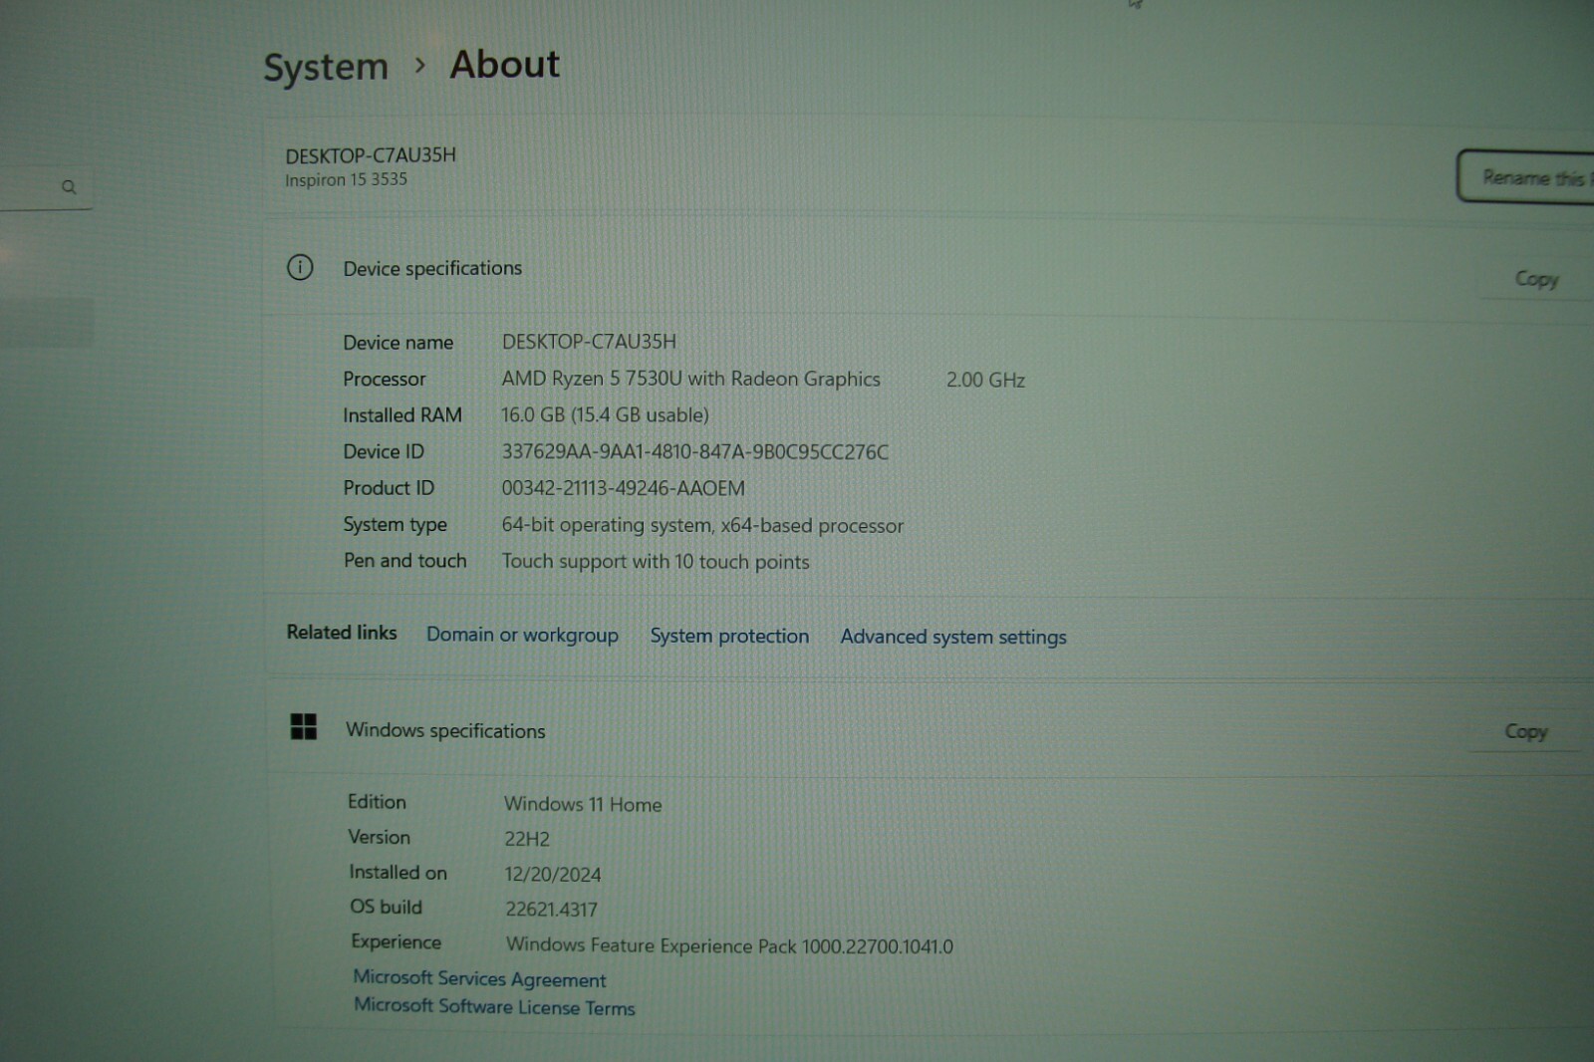
Task: Go back to System in breadcrumb
Action: click(326, 67)
